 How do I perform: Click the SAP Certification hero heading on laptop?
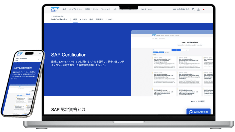tap(69, 55)
